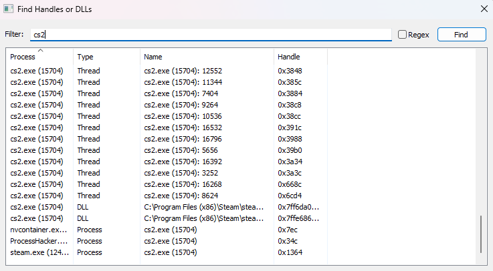This screenshot has height=271, width=493.
Task: Click the vertical scrollbar thumb in results list
Action: coord(480,234)
